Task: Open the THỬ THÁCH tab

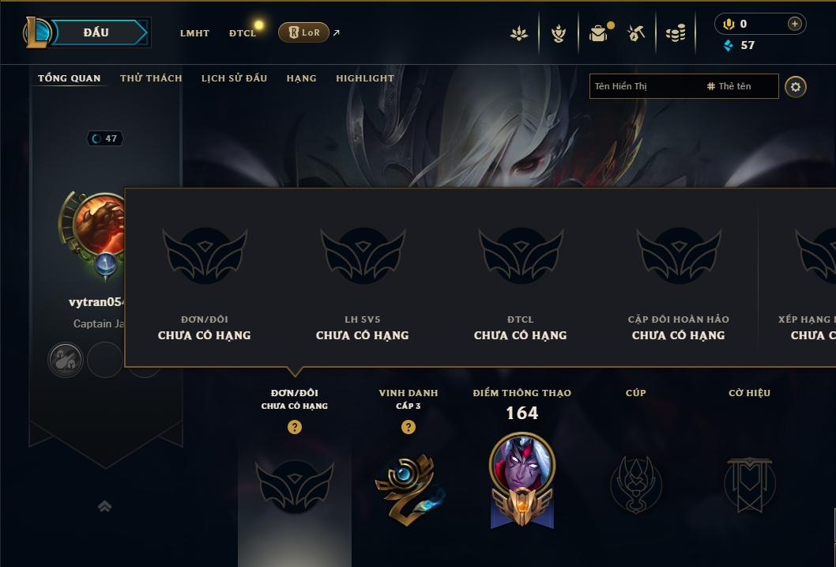Action: (x=151, y=77)
